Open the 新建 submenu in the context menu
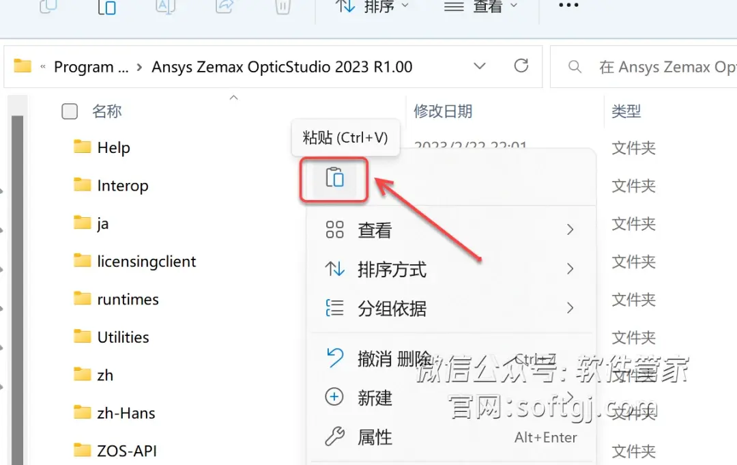The width and height of the screenshot is (737, 465). (450, 398)
